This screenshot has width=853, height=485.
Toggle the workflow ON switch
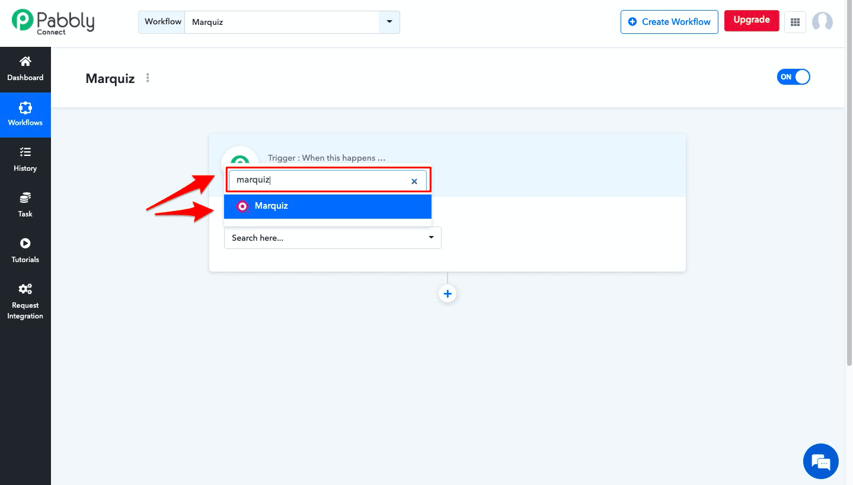pyautogui.click(x=793, y=76)
